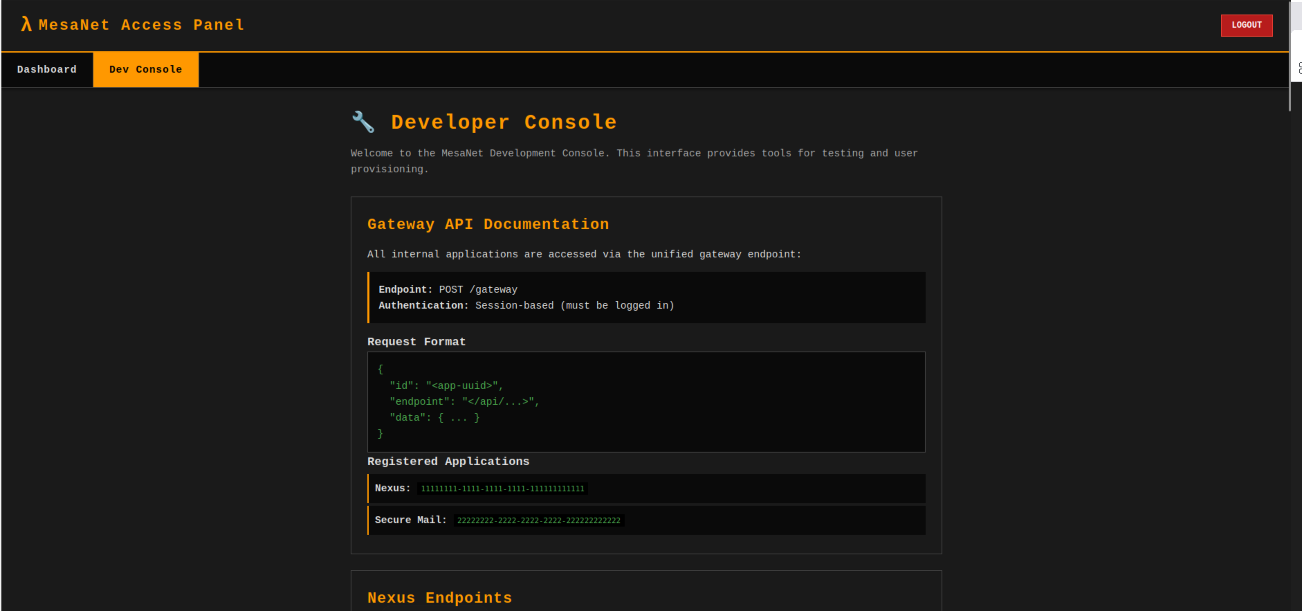This screenshot has width=1302, height=611.
Task: Click the LOGOUT button
Action: pyautogui.click(x=1246, y=25)
